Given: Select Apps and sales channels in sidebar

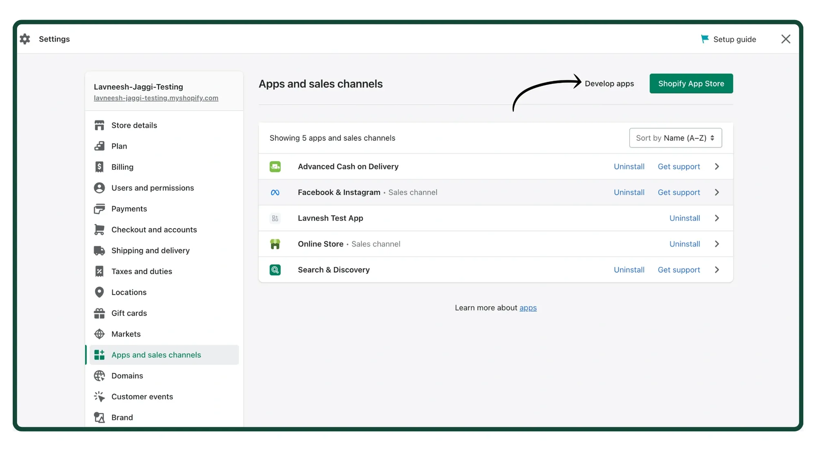Looking at the screenshot, I should click(156, 355).
